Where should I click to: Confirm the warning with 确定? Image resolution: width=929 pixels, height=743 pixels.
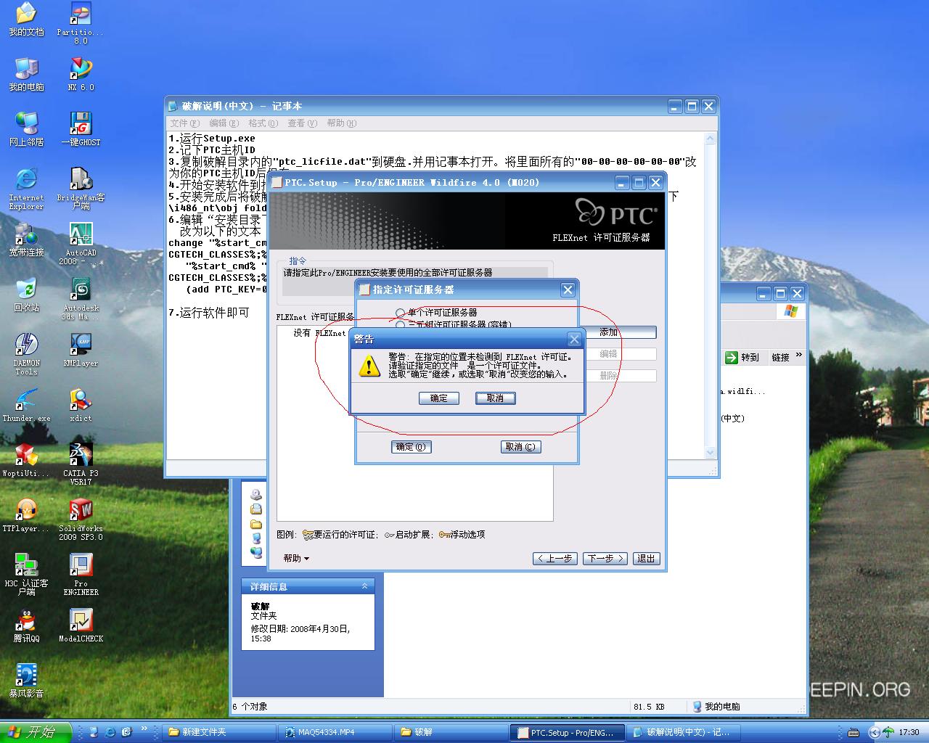click(439, 398)
